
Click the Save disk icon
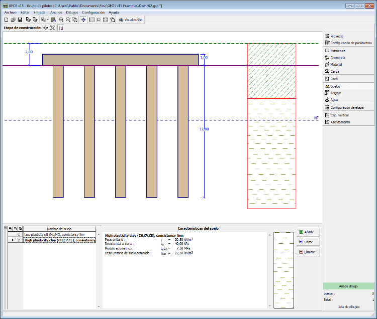click(x=20, y=20)
